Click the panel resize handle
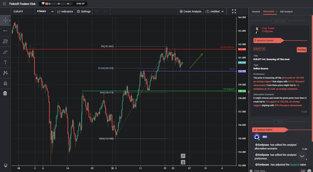This screenshot has width=313, height=172. click(249, 92)
